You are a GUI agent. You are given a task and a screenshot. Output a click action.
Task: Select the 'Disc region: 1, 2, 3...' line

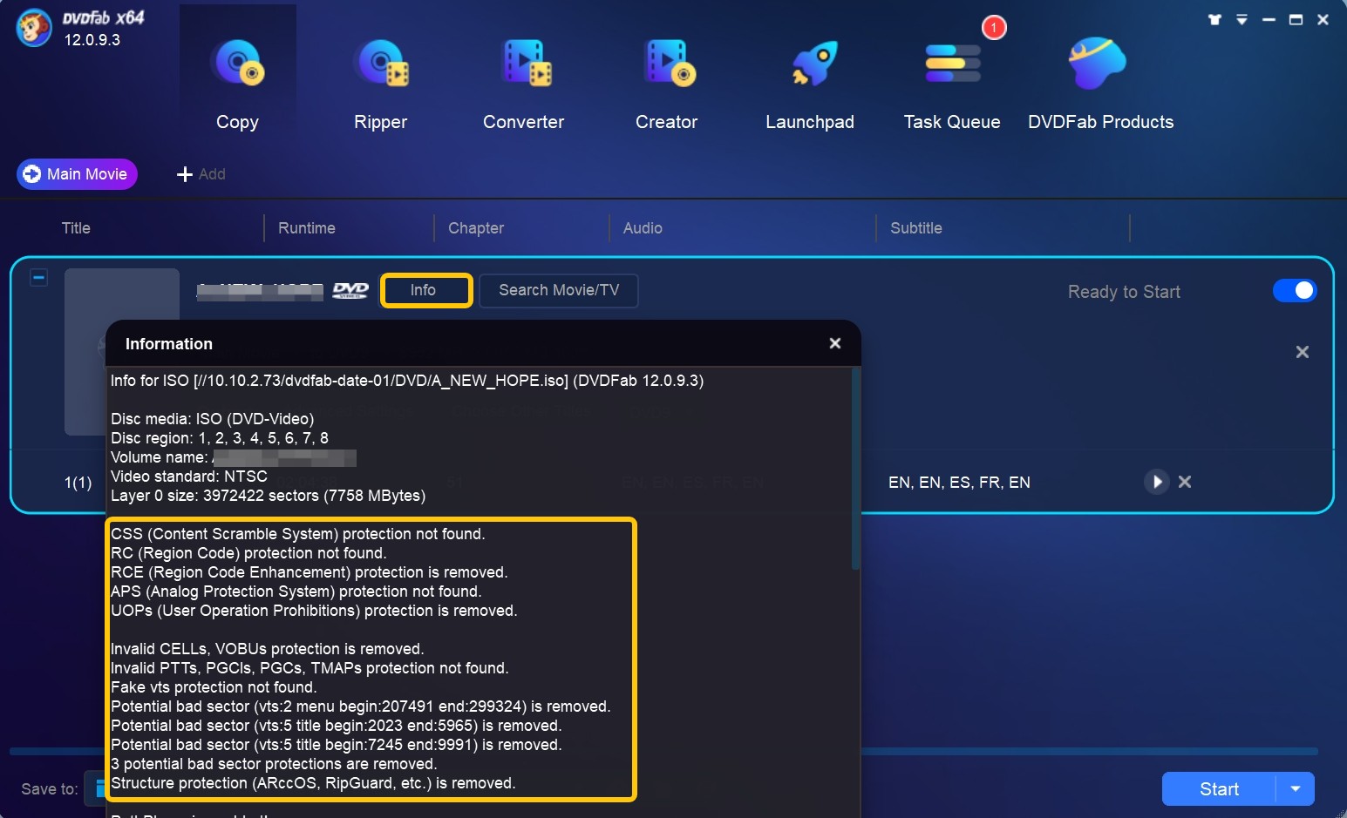point(220,438)
